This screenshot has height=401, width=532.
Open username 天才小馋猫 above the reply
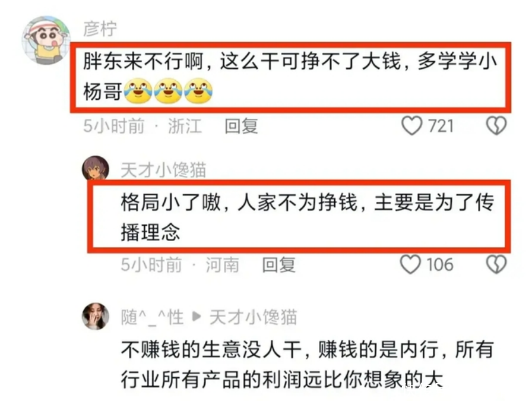[163, 170]
